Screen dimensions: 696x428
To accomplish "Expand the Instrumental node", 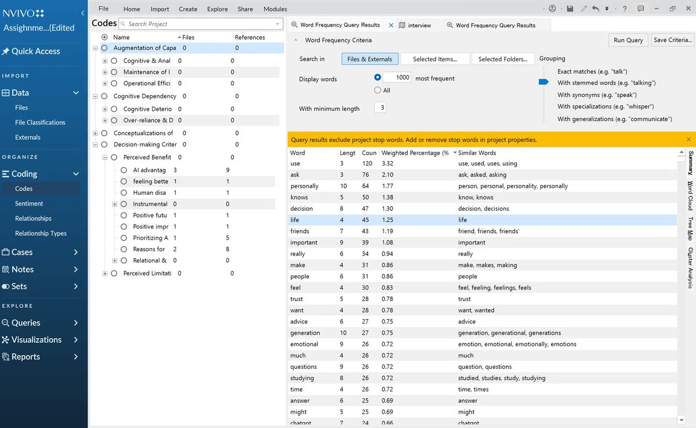I will (x=115, y=204).
